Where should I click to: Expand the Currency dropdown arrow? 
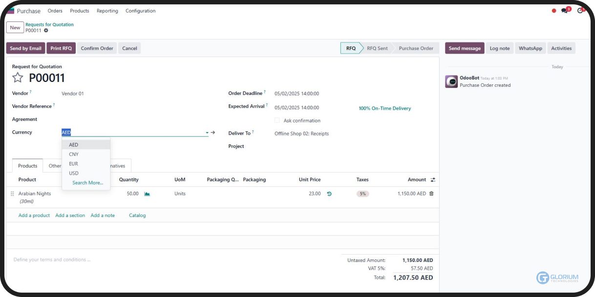(x=207, y=133)
